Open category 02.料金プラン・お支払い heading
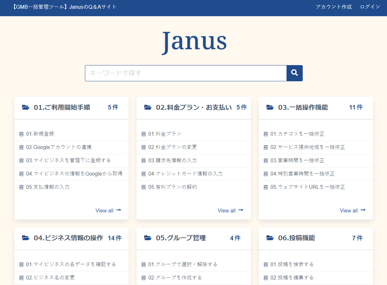Image resolution: width=387 pixels, height=285 pixels. point(194,108)
